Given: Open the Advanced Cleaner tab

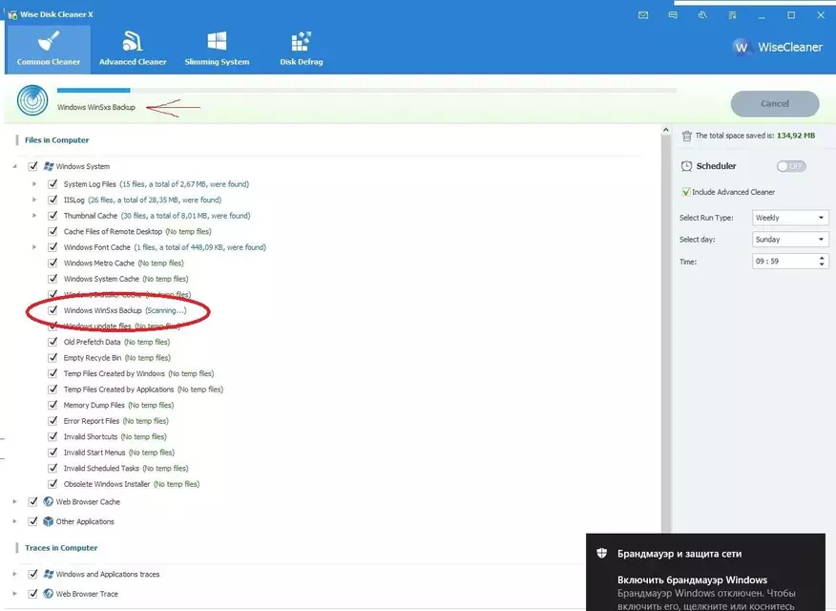Looking at the screenshot, I should tap(133, 49).
